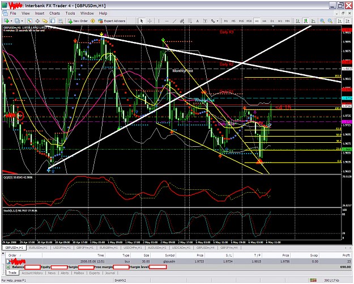Close the Terminal panel with X

(3, 253)
